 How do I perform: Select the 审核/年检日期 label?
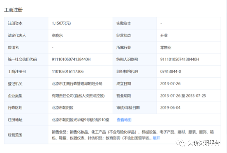(x=128, y=108)
